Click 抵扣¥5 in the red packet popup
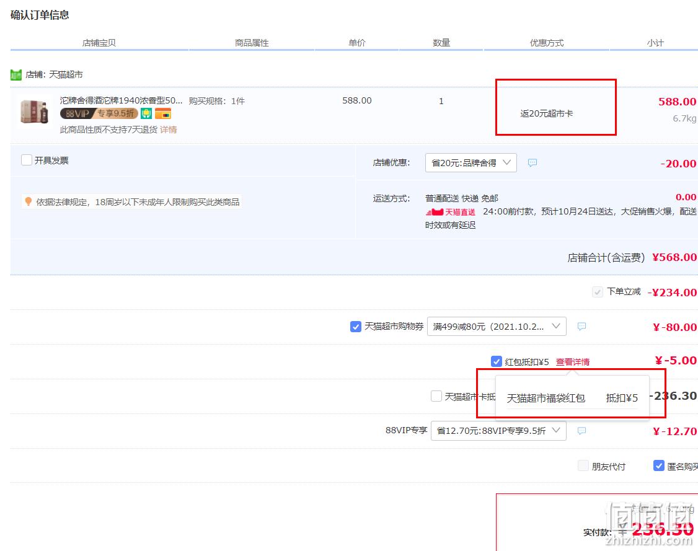Viewport: 698px width, 551px height. (622, 398)
